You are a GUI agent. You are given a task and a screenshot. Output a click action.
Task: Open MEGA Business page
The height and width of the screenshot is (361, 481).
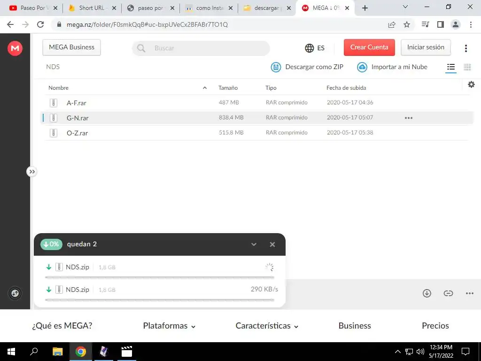(71, 47)
